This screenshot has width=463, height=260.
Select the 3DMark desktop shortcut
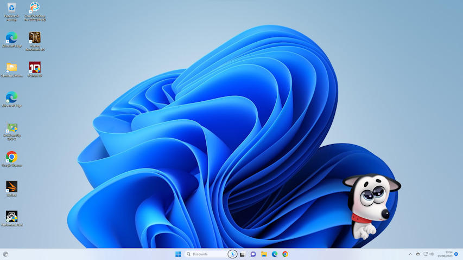pyautogui.click(x=11, y=188)
